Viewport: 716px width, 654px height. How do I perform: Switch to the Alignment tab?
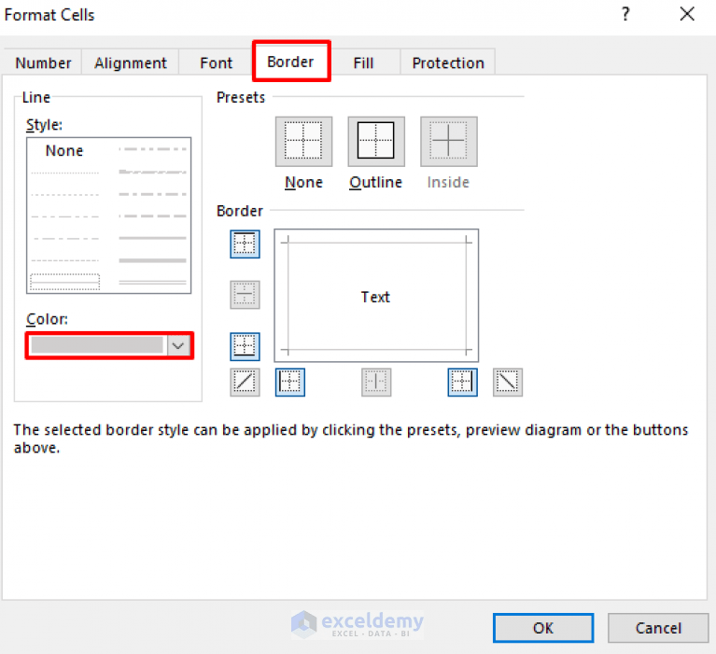[131, 63]
